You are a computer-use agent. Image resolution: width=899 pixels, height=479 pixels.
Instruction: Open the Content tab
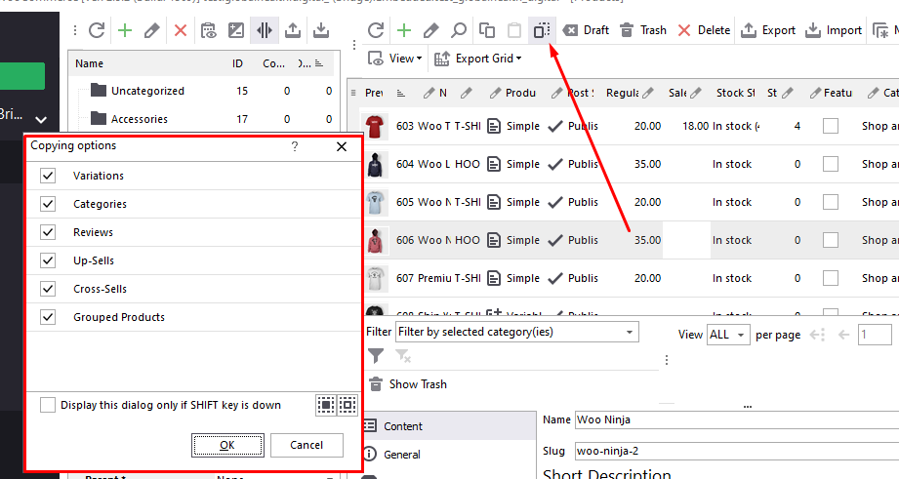click(450, 425)
